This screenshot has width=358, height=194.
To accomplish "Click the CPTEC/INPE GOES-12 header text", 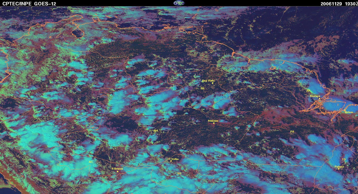I will tap(29, 3).
